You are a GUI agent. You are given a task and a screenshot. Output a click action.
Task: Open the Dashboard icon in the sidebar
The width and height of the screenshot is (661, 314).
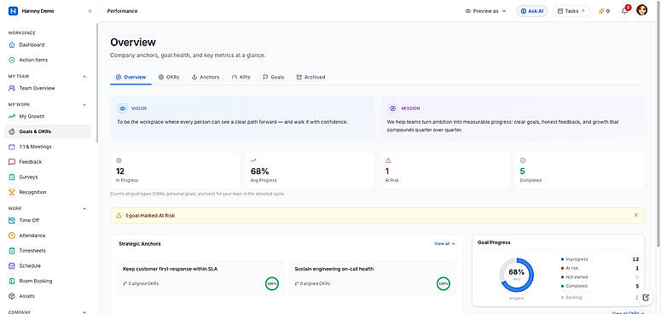[x=12, y=44]
